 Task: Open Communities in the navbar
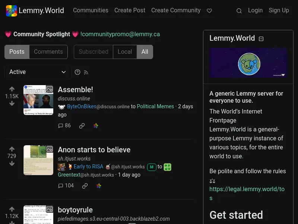(x=91, y=10)
